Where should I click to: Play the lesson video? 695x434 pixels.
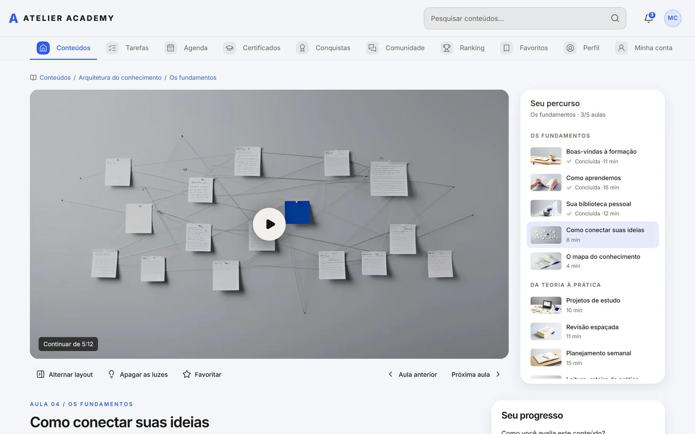(x=269, y=224)
